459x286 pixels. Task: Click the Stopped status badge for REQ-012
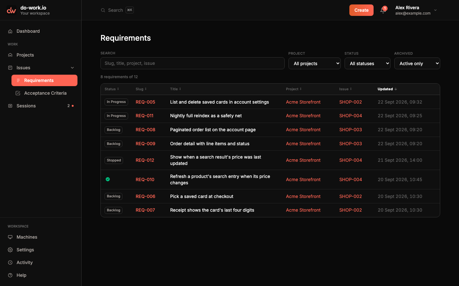[114, 160]
